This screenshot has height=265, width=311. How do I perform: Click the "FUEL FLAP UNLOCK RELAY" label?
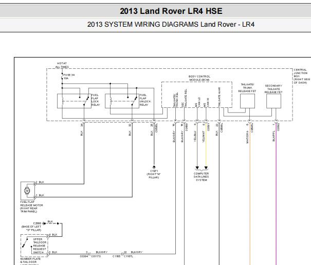145,100
